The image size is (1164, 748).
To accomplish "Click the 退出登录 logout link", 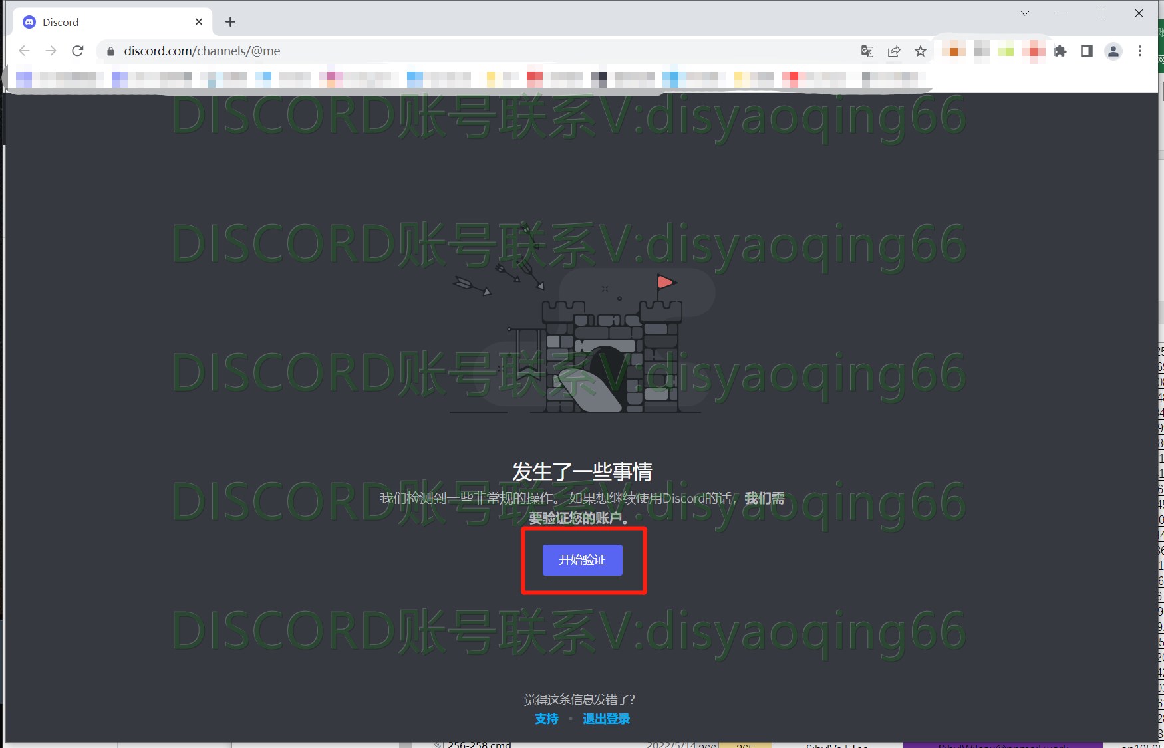I will (x=606, y=719).
